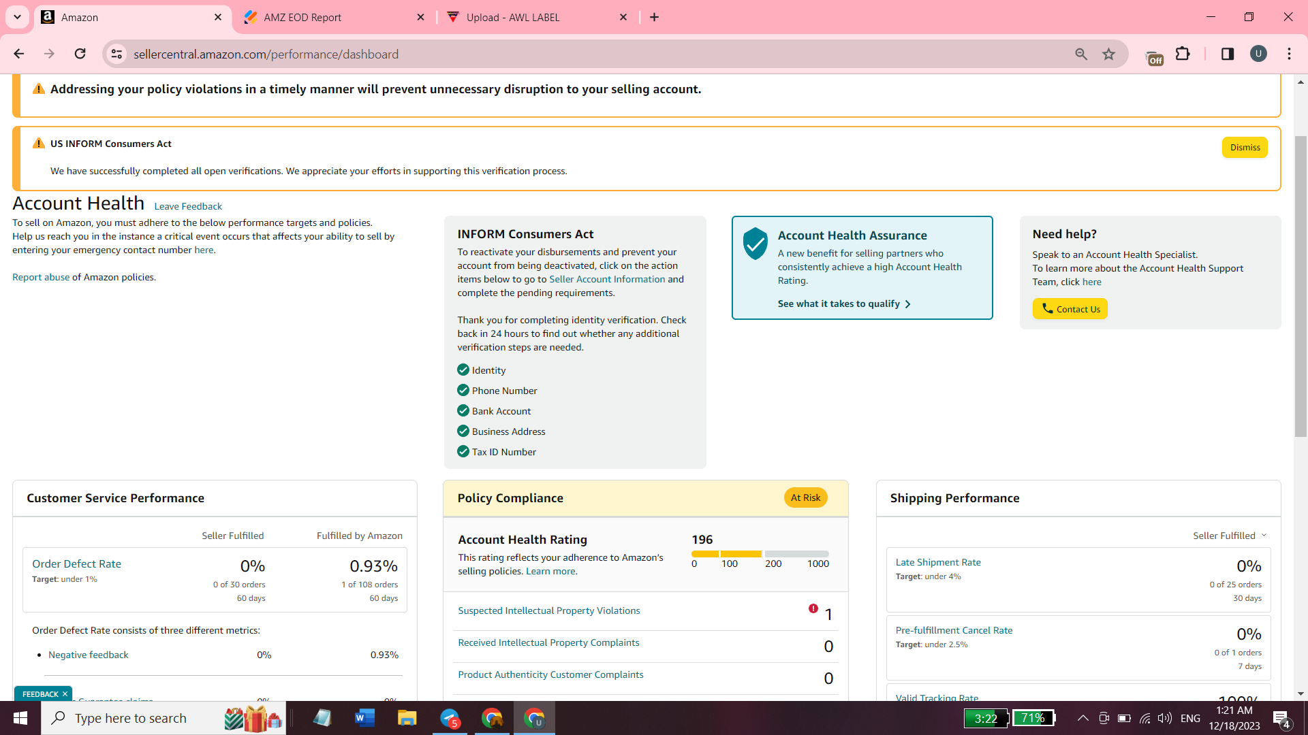Open site information icon in address bar
Image resolution: width=1308 pixels, height=735 pixels.
pyautogui.click(x=117, y=54)
